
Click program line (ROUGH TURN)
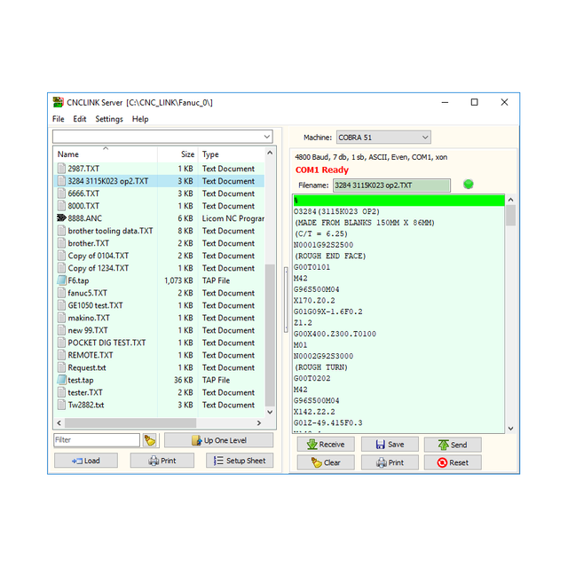point(321,367)
